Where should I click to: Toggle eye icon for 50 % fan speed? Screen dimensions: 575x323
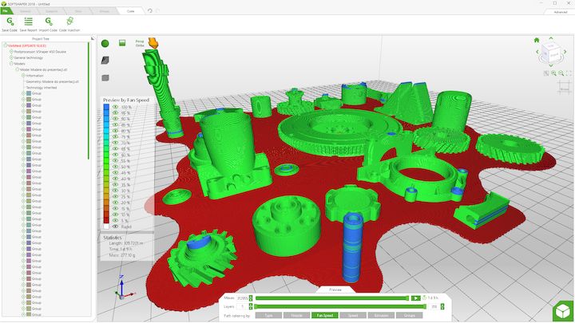[x=115, y=166]
